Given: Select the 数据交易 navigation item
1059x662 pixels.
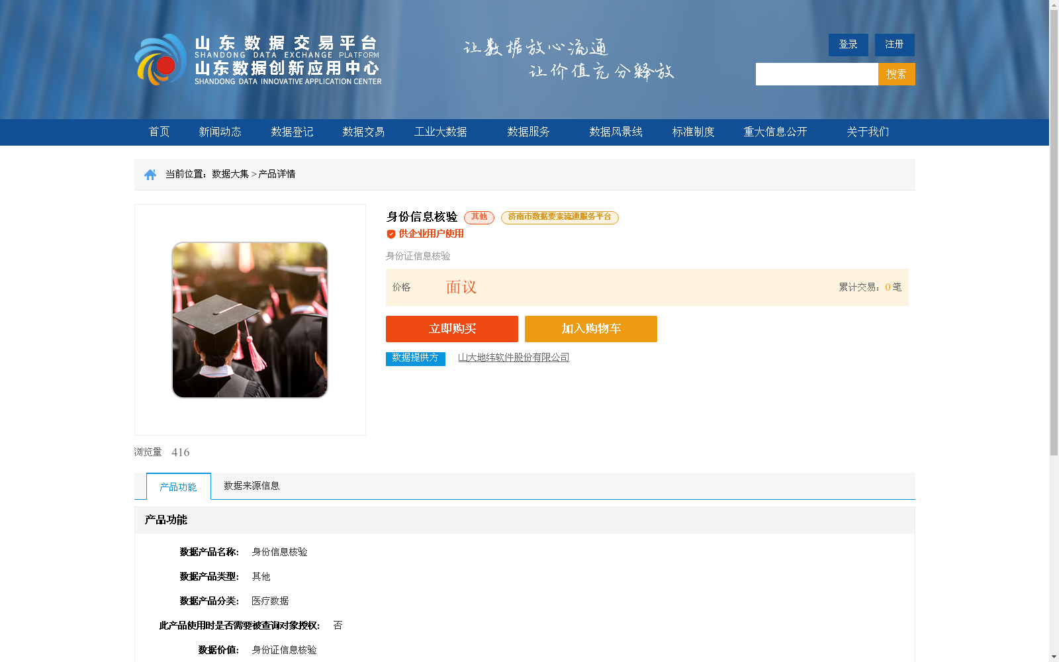Looking at the screenshot, I should pos(363,132).
